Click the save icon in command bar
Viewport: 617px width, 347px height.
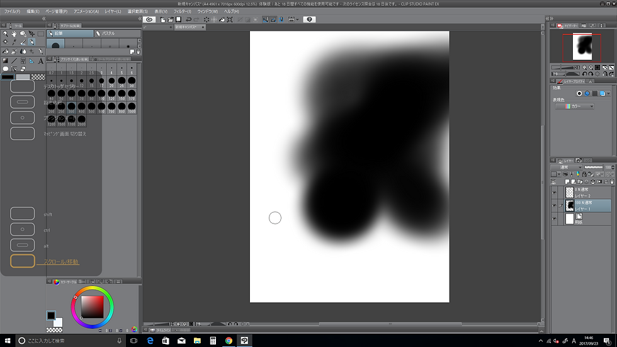click(178, 20)
